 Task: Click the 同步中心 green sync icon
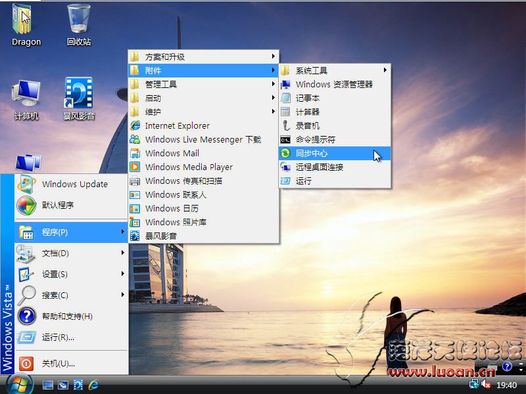pos(285,153)
